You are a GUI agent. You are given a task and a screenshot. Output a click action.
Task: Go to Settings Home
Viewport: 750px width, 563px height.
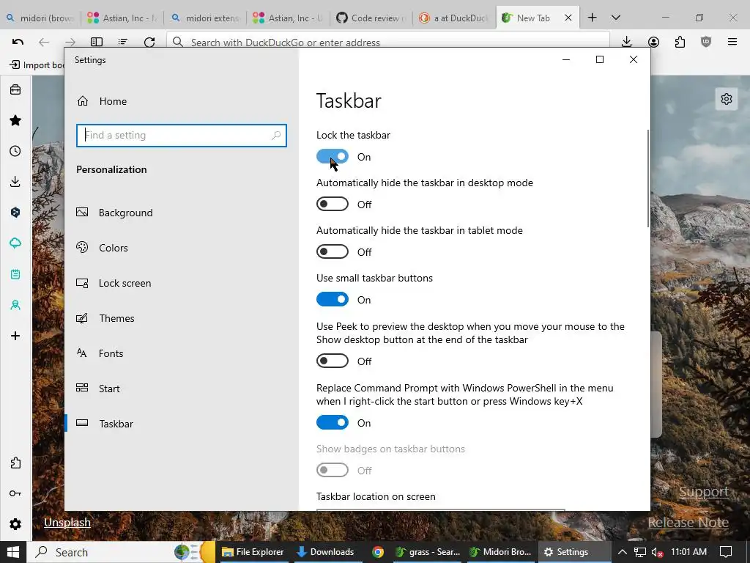pos(182,101)
